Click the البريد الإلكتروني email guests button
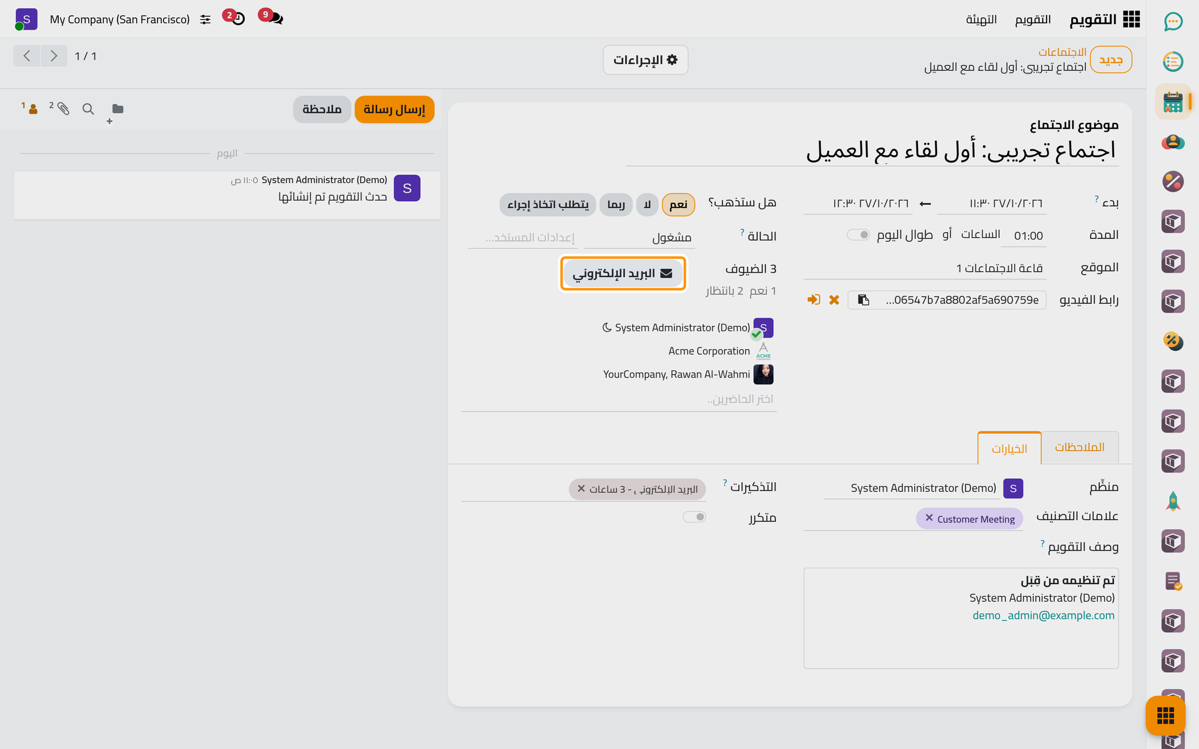The width and height of the screenshot is (1199, 749). pos(623,273)
